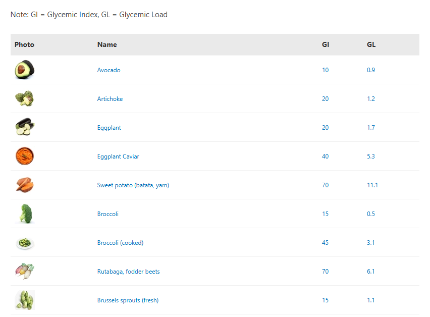Select the sliced eggplant image
The image size is (430, 317).
click(x=25, y=127)
